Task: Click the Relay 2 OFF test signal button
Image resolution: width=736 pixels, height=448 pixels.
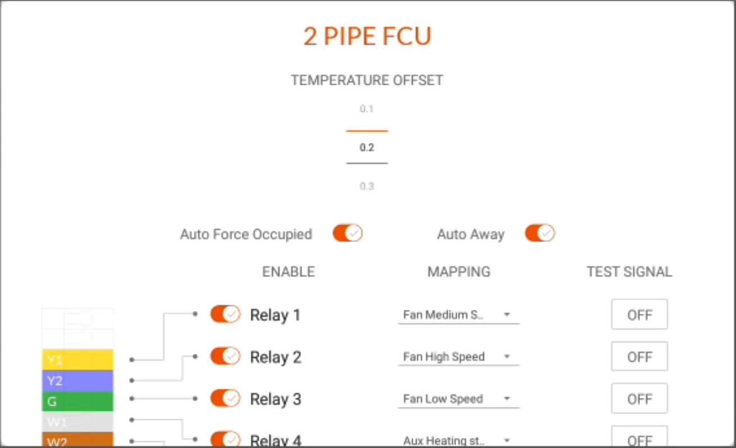Action: coord(639,356)
